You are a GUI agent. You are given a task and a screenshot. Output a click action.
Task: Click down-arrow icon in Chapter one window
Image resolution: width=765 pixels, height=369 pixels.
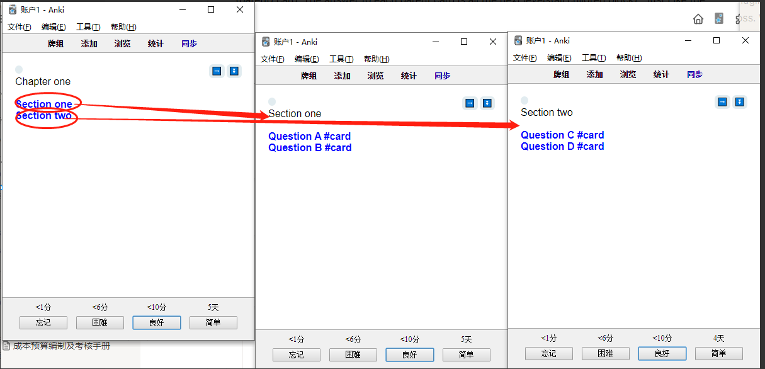click(x=234, y=71)
